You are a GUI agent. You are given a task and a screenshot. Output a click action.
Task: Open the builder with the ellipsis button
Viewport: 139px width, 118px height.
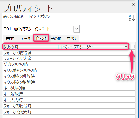click(x=132, y=47)
